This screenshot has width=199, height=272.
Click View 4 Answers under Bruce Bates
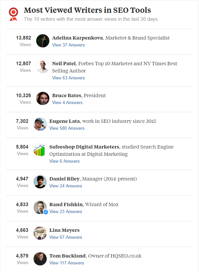click(67, 103)
